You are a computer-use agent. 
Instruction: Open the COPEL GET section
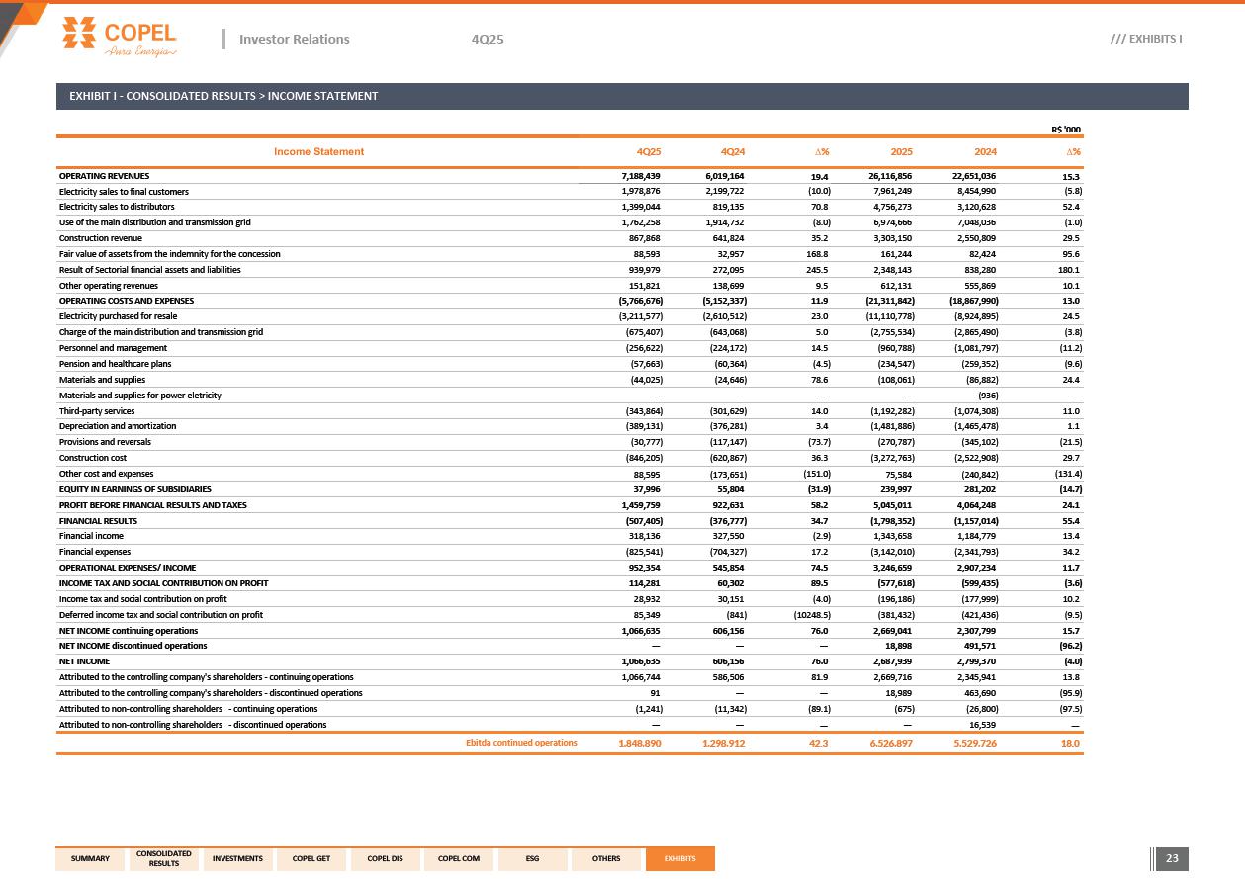[311, 859]
